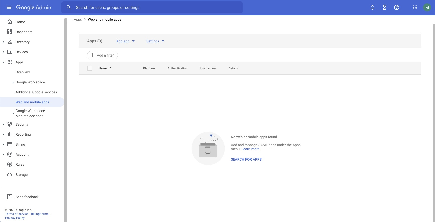Click the Storage cloud icon
This screenshot has height=222, width=435.
pos(10,175)
